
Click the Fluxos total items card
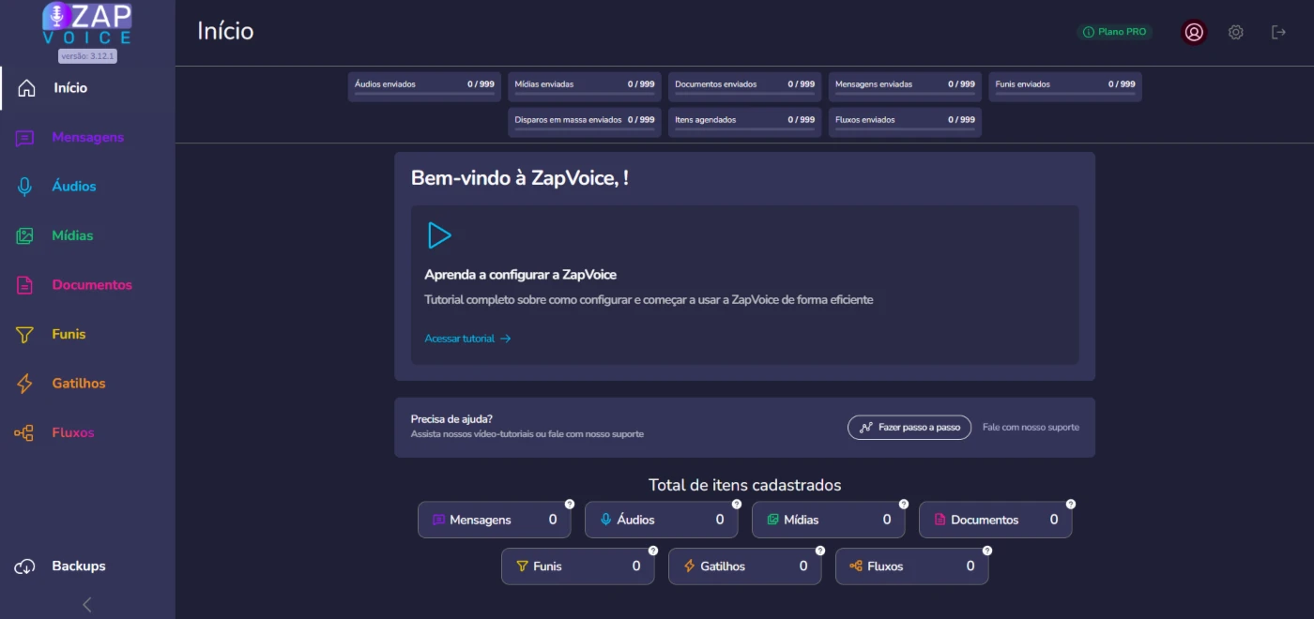click(912, 566)
